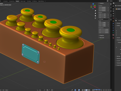Screen dimensions: 121x91
Task: Open the Object properties tab icon
Action: tap(113, 21)
